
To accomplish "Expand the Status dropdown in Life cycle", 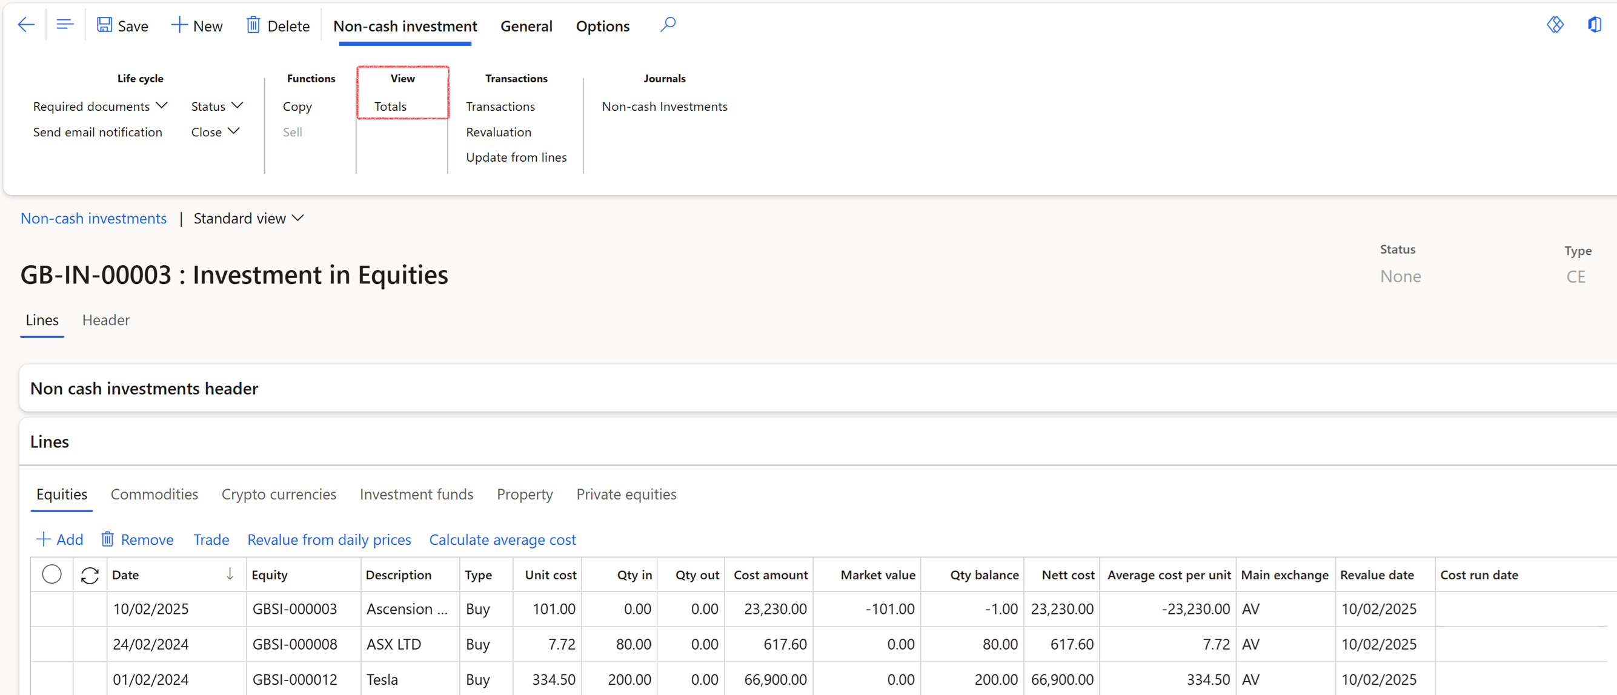I will (217, 106).
